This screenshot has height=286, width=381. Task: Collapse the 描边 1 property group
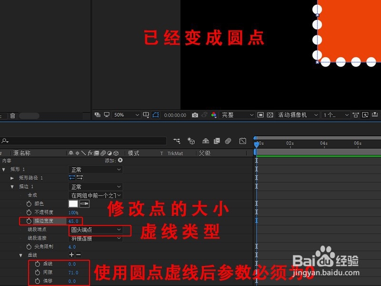click(x=13, y=186)
